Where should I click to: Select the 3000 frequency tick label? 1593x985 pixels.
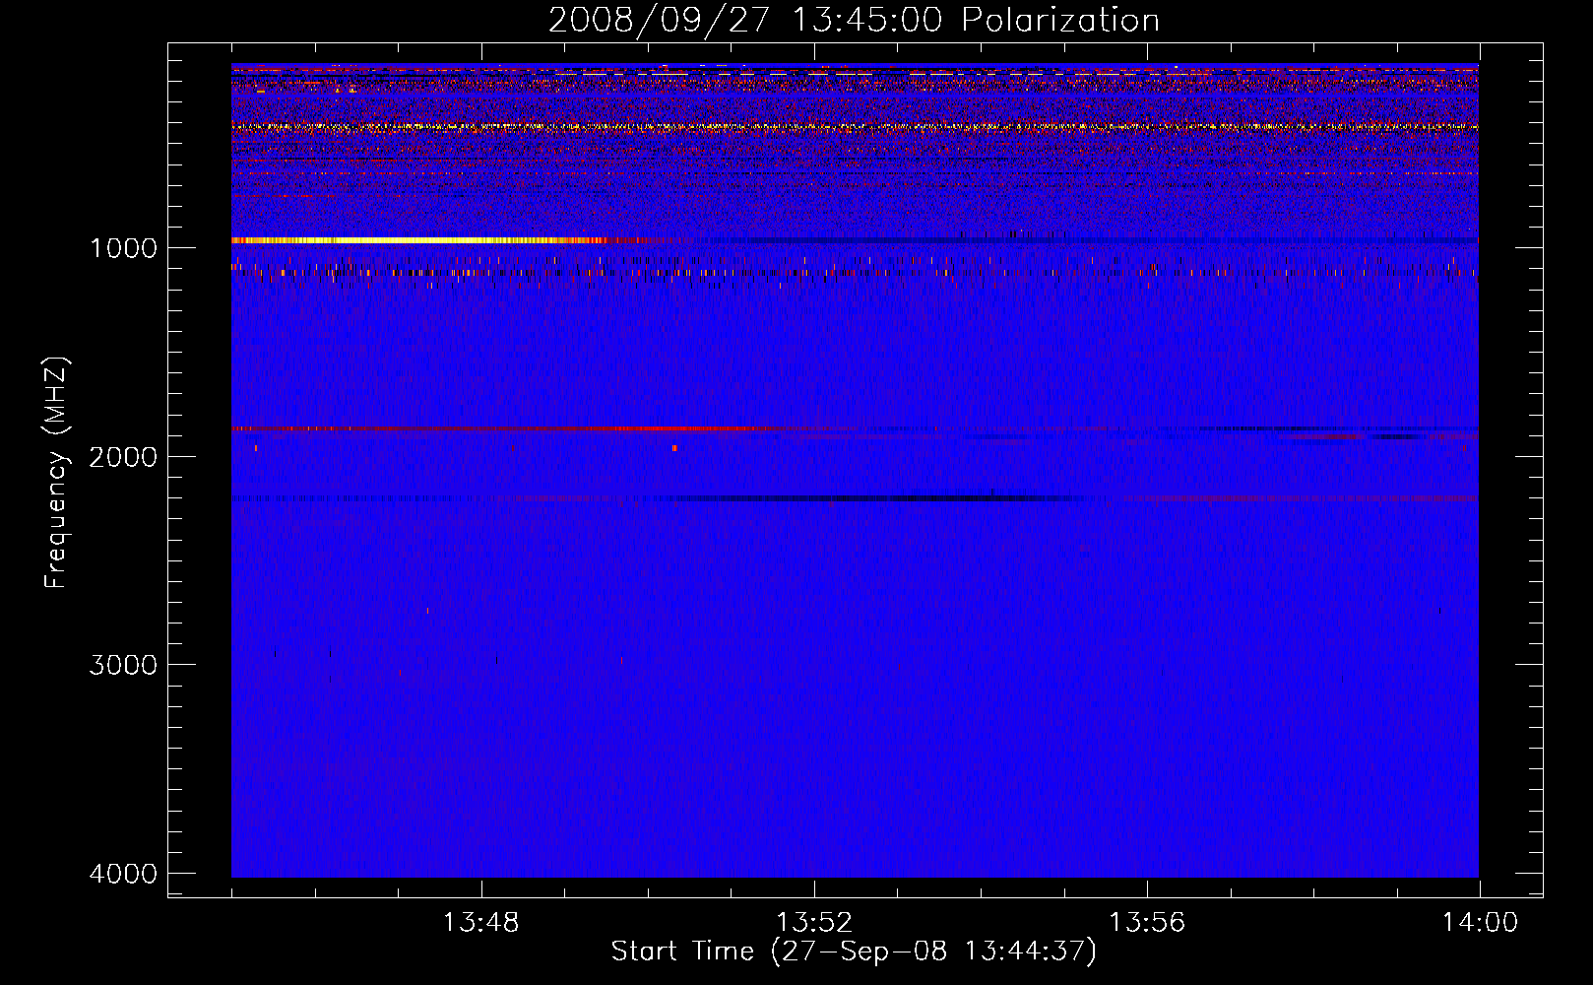123,665
